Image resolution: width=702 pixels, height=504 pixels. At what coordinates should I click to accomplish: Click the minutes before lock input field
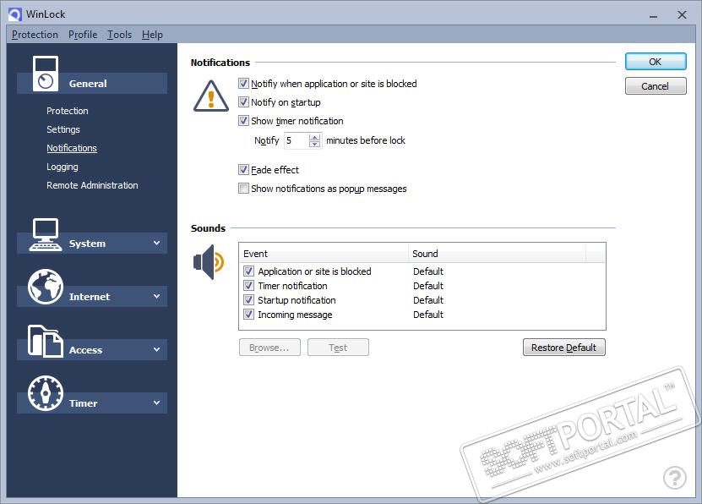tap(297, 140)
